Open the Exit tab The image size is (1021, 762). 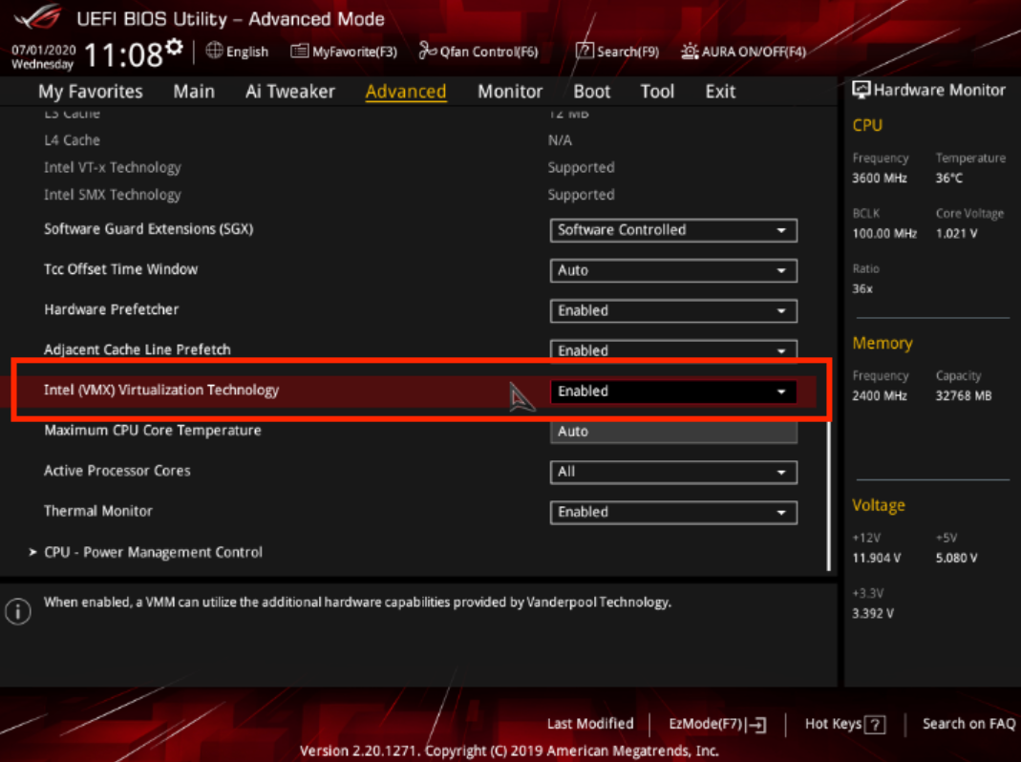coord(721,91)
